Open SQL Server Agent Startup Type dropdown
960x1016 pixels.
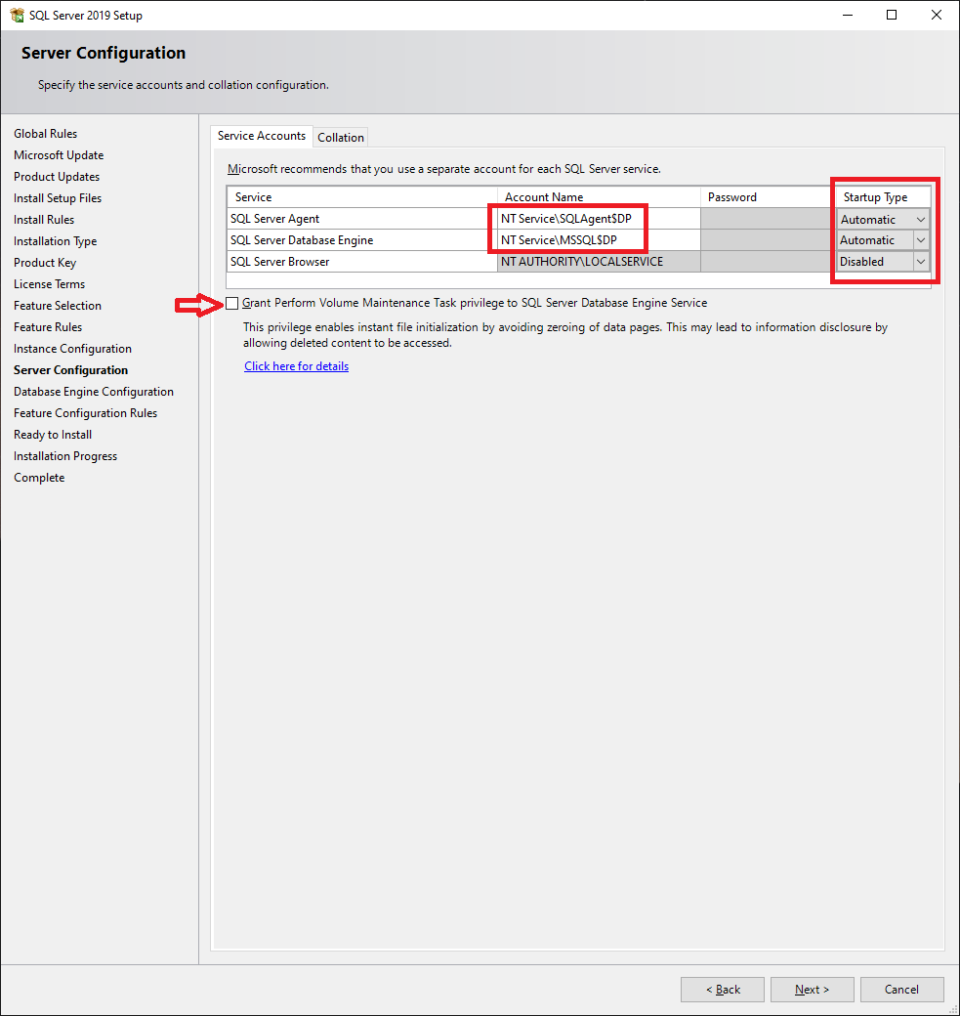click(x=920, y=218)
